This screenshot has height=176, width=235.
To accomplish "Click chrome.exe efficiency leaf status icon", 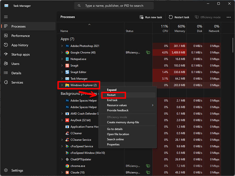I will click(x=148, y=166).
